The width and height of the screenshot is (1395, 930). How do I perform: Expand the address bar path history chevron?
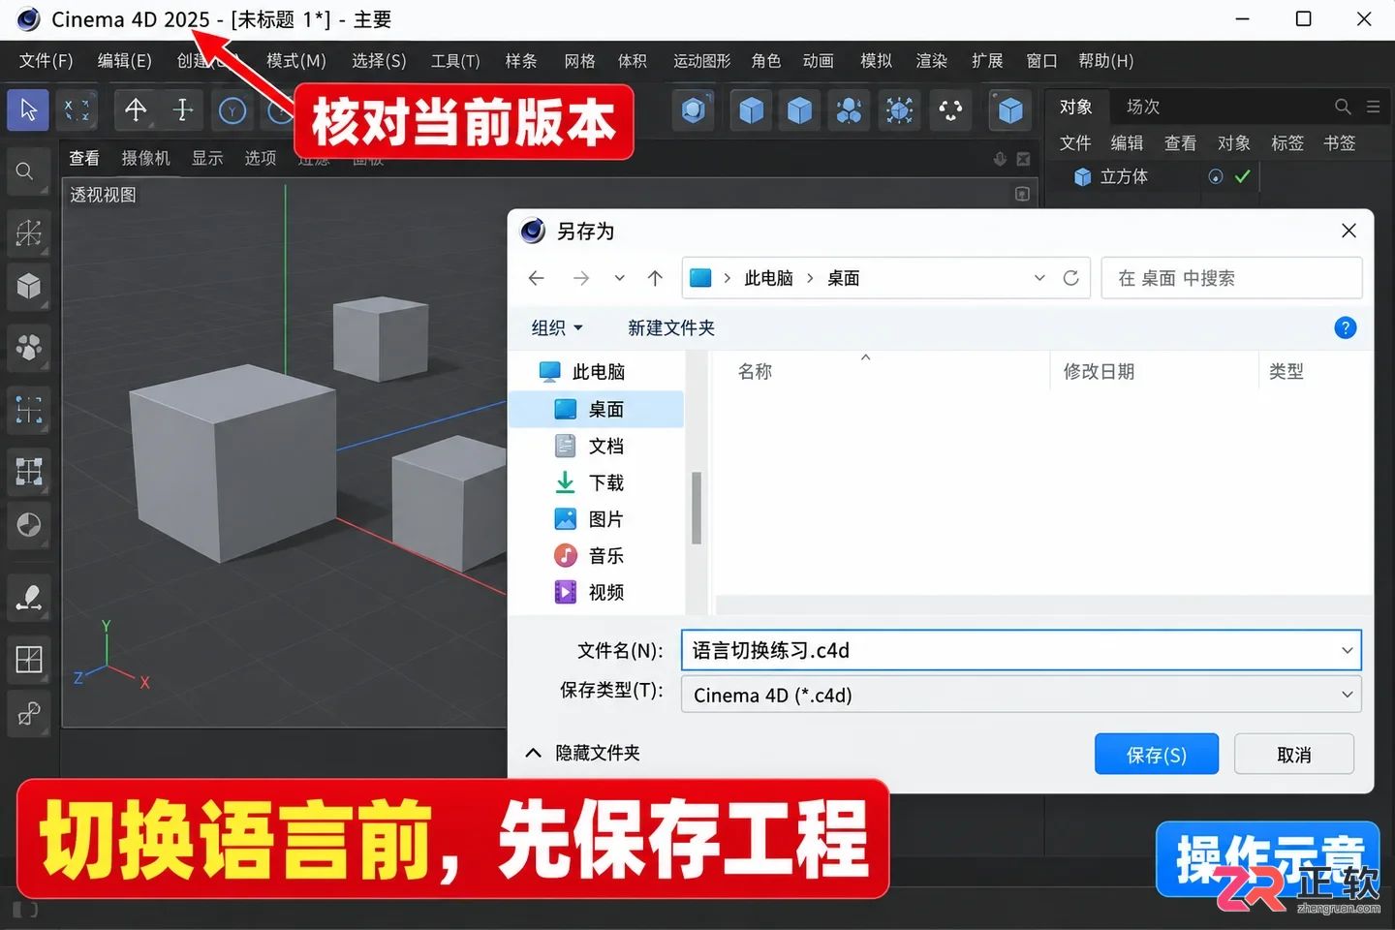(1039, 278)
